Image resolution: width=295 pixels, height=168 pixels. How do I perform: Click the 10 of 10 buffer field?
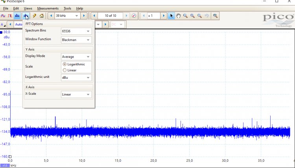click(x=111, y=16)
